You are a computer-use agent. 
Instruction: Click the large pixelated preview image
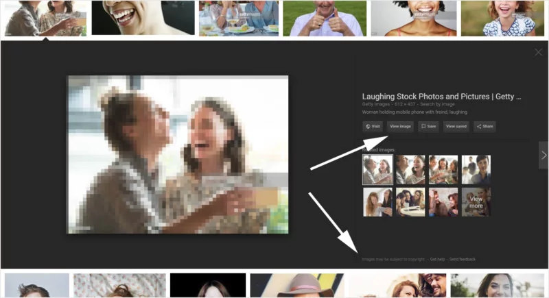tap(177, 154)
